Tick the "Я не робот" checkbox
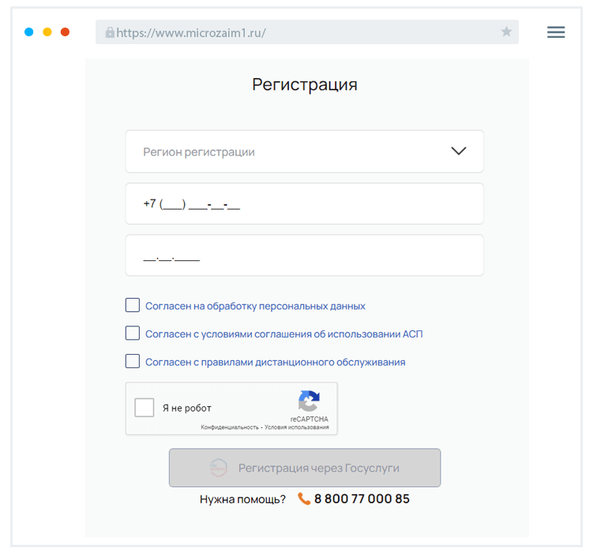The width and height of the screenshot is (593, 559). [x=144, y=408]
